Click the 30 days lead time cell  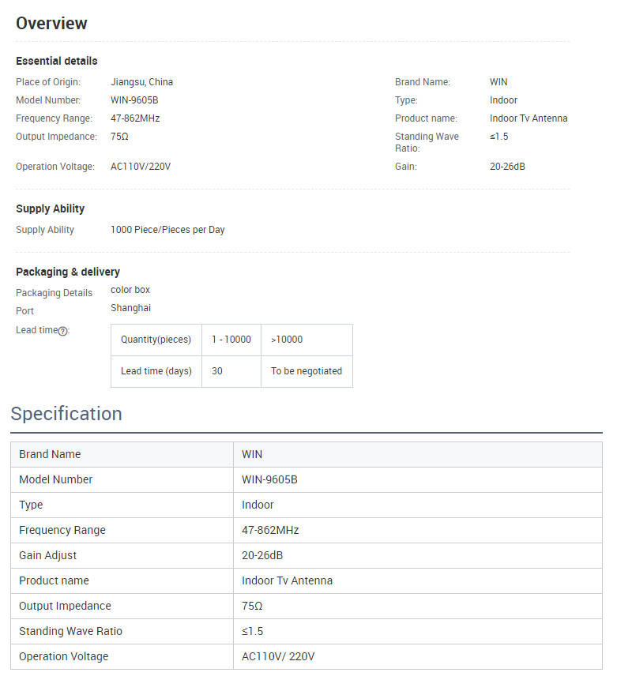(x=217, y=371)
